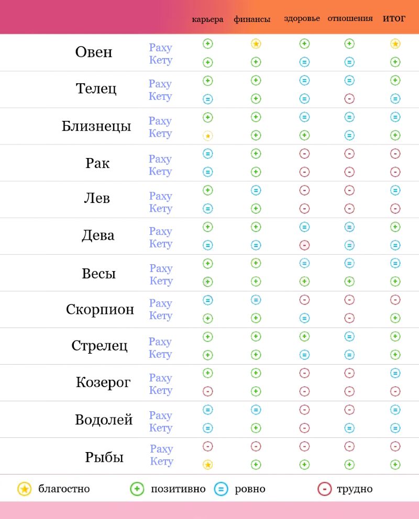The image size is (419, 519).
Task: Click the Кету link for Рыбы
Action: [x=161, y=461]
